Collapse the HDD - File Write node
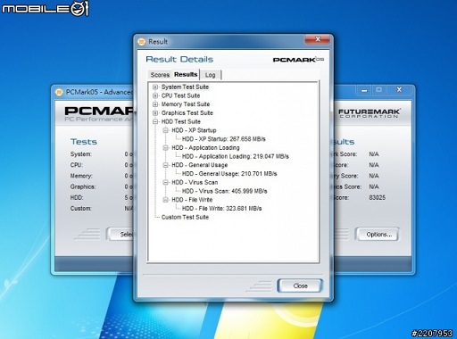457x339 pixels. [165, 200]
